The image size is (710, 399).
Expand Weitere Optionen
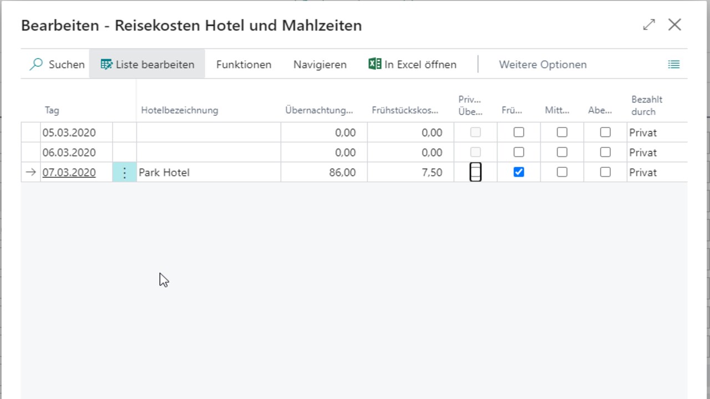click(x=542, y=64)
